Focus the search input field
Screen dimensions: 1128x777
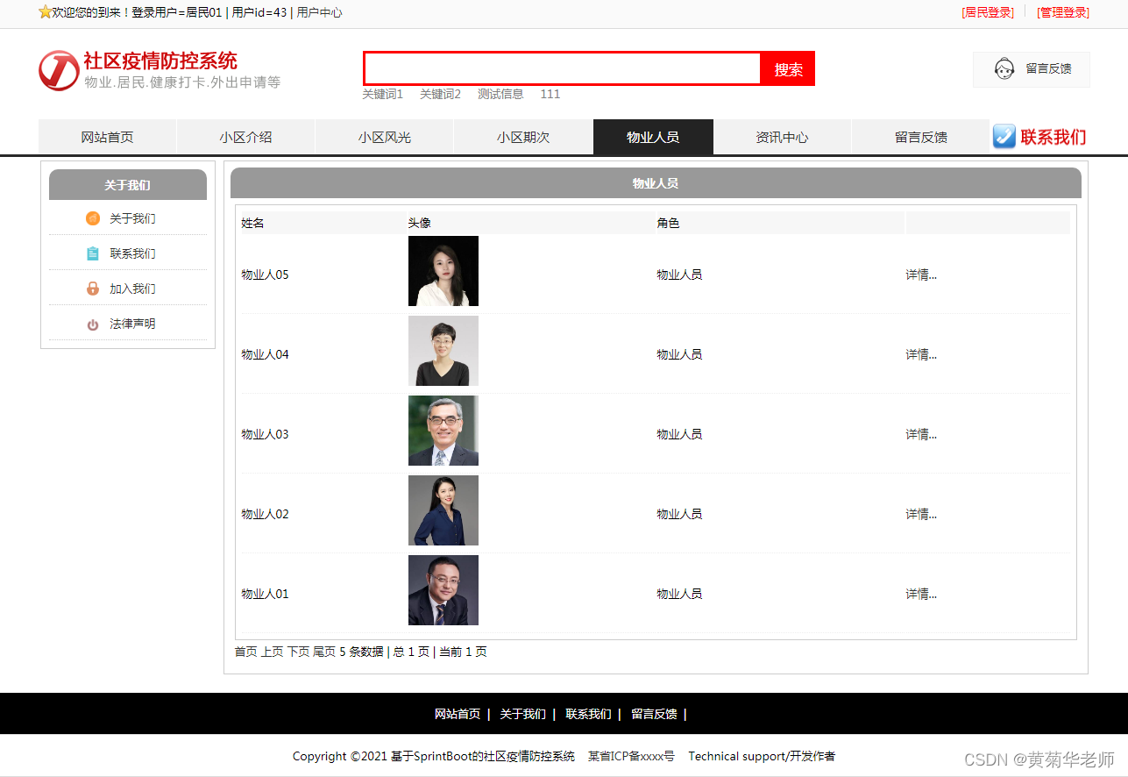coord(563,68)
